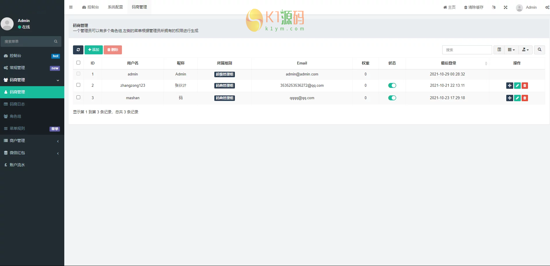Screen dimensions: 550x266
Task: Expand the 商户管理 sidebar section
Action: point(32,141)
